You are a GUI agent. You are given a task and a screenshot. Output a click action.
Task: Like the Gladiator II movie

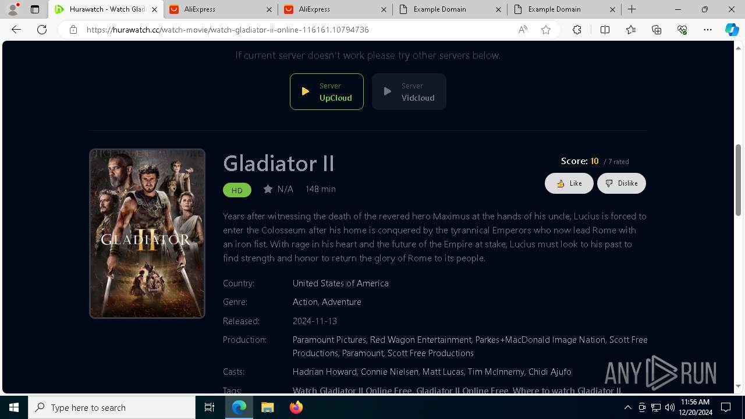[569, 183]
